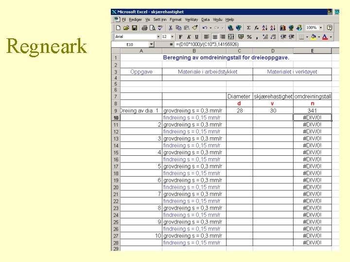The height and width of the screenshot is (262, 350).
Task: Click the Print icon
Action: (144, 28)
